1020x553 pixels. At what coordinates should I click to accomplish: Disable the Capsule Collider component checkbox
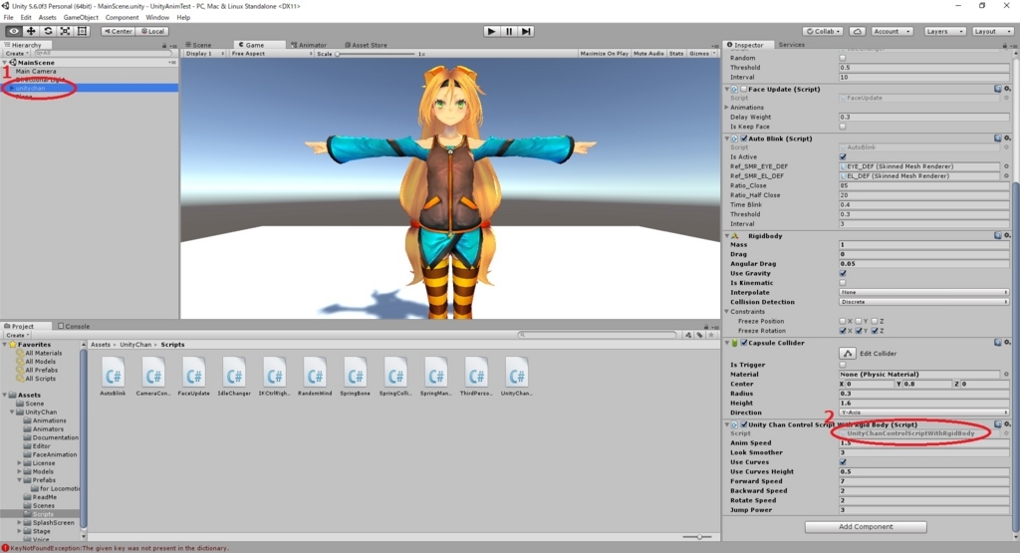(744, 343)
